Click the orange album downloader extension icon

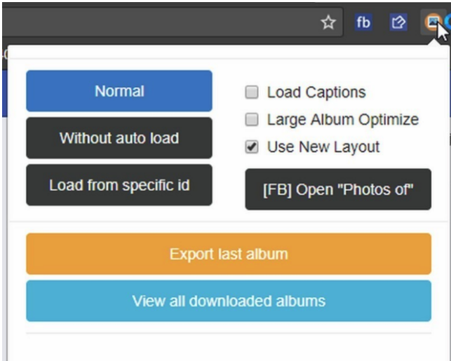(x=432, y=22)
